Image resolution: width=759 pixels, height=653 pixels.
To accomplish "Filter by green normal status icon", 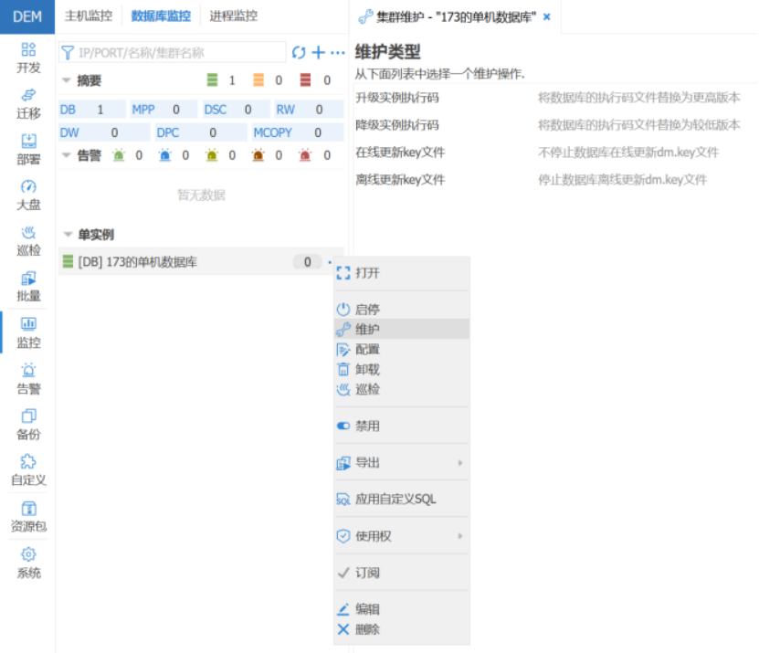I will [x=212, y=79].
